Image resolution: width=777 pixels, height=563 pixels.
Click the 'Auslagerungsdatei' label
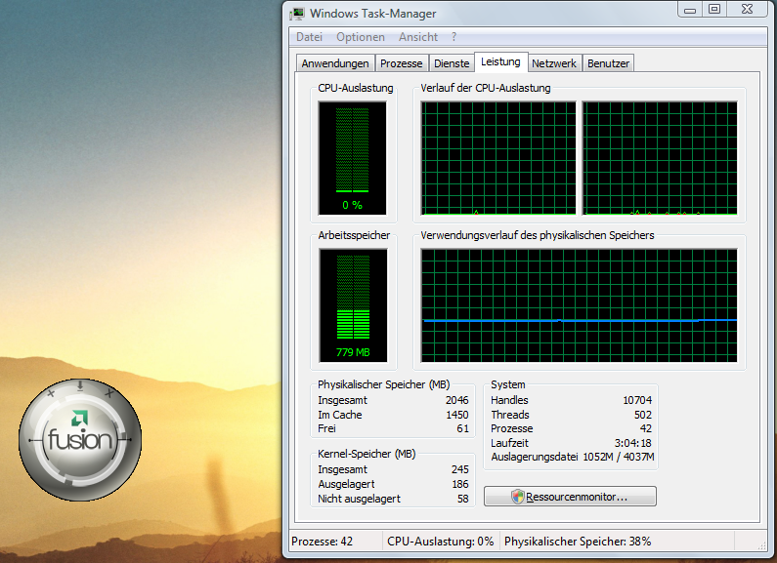point(535,457)
